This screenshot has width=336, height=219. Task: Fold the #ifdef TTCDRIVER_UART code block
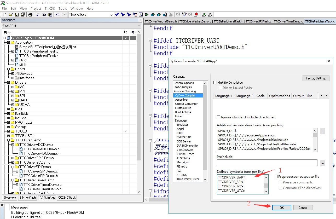(150, 41)
